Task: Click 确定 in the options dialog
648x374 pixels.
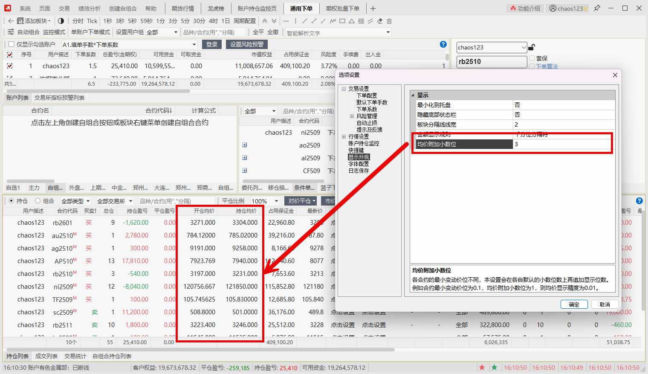Action: click(574, 304)
